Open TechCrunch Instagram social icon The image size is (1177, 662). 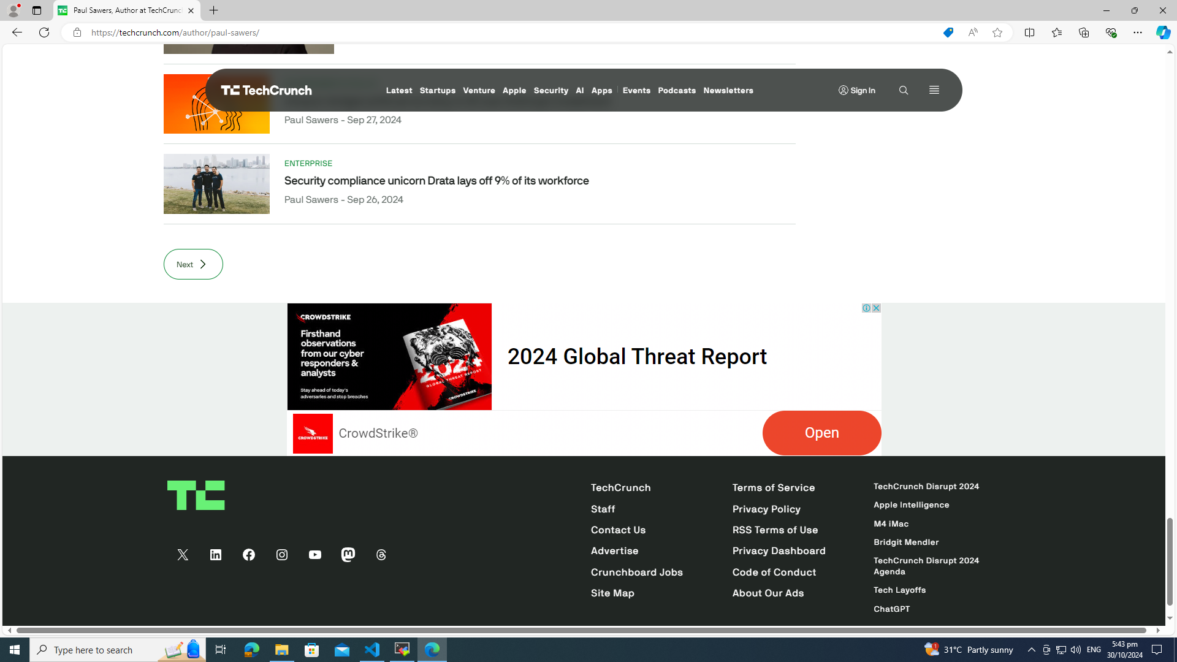[x=282, y=555]
